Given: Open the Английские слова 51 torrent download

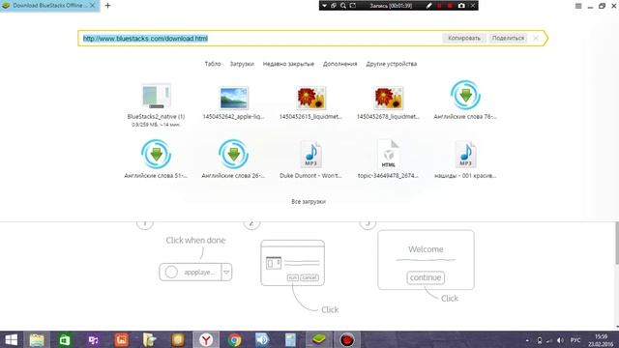Looking at the screenshot, I should pos(156,159).
